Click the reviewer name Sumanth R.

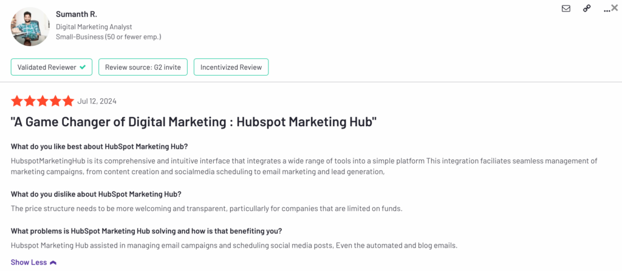coord(77,15)
